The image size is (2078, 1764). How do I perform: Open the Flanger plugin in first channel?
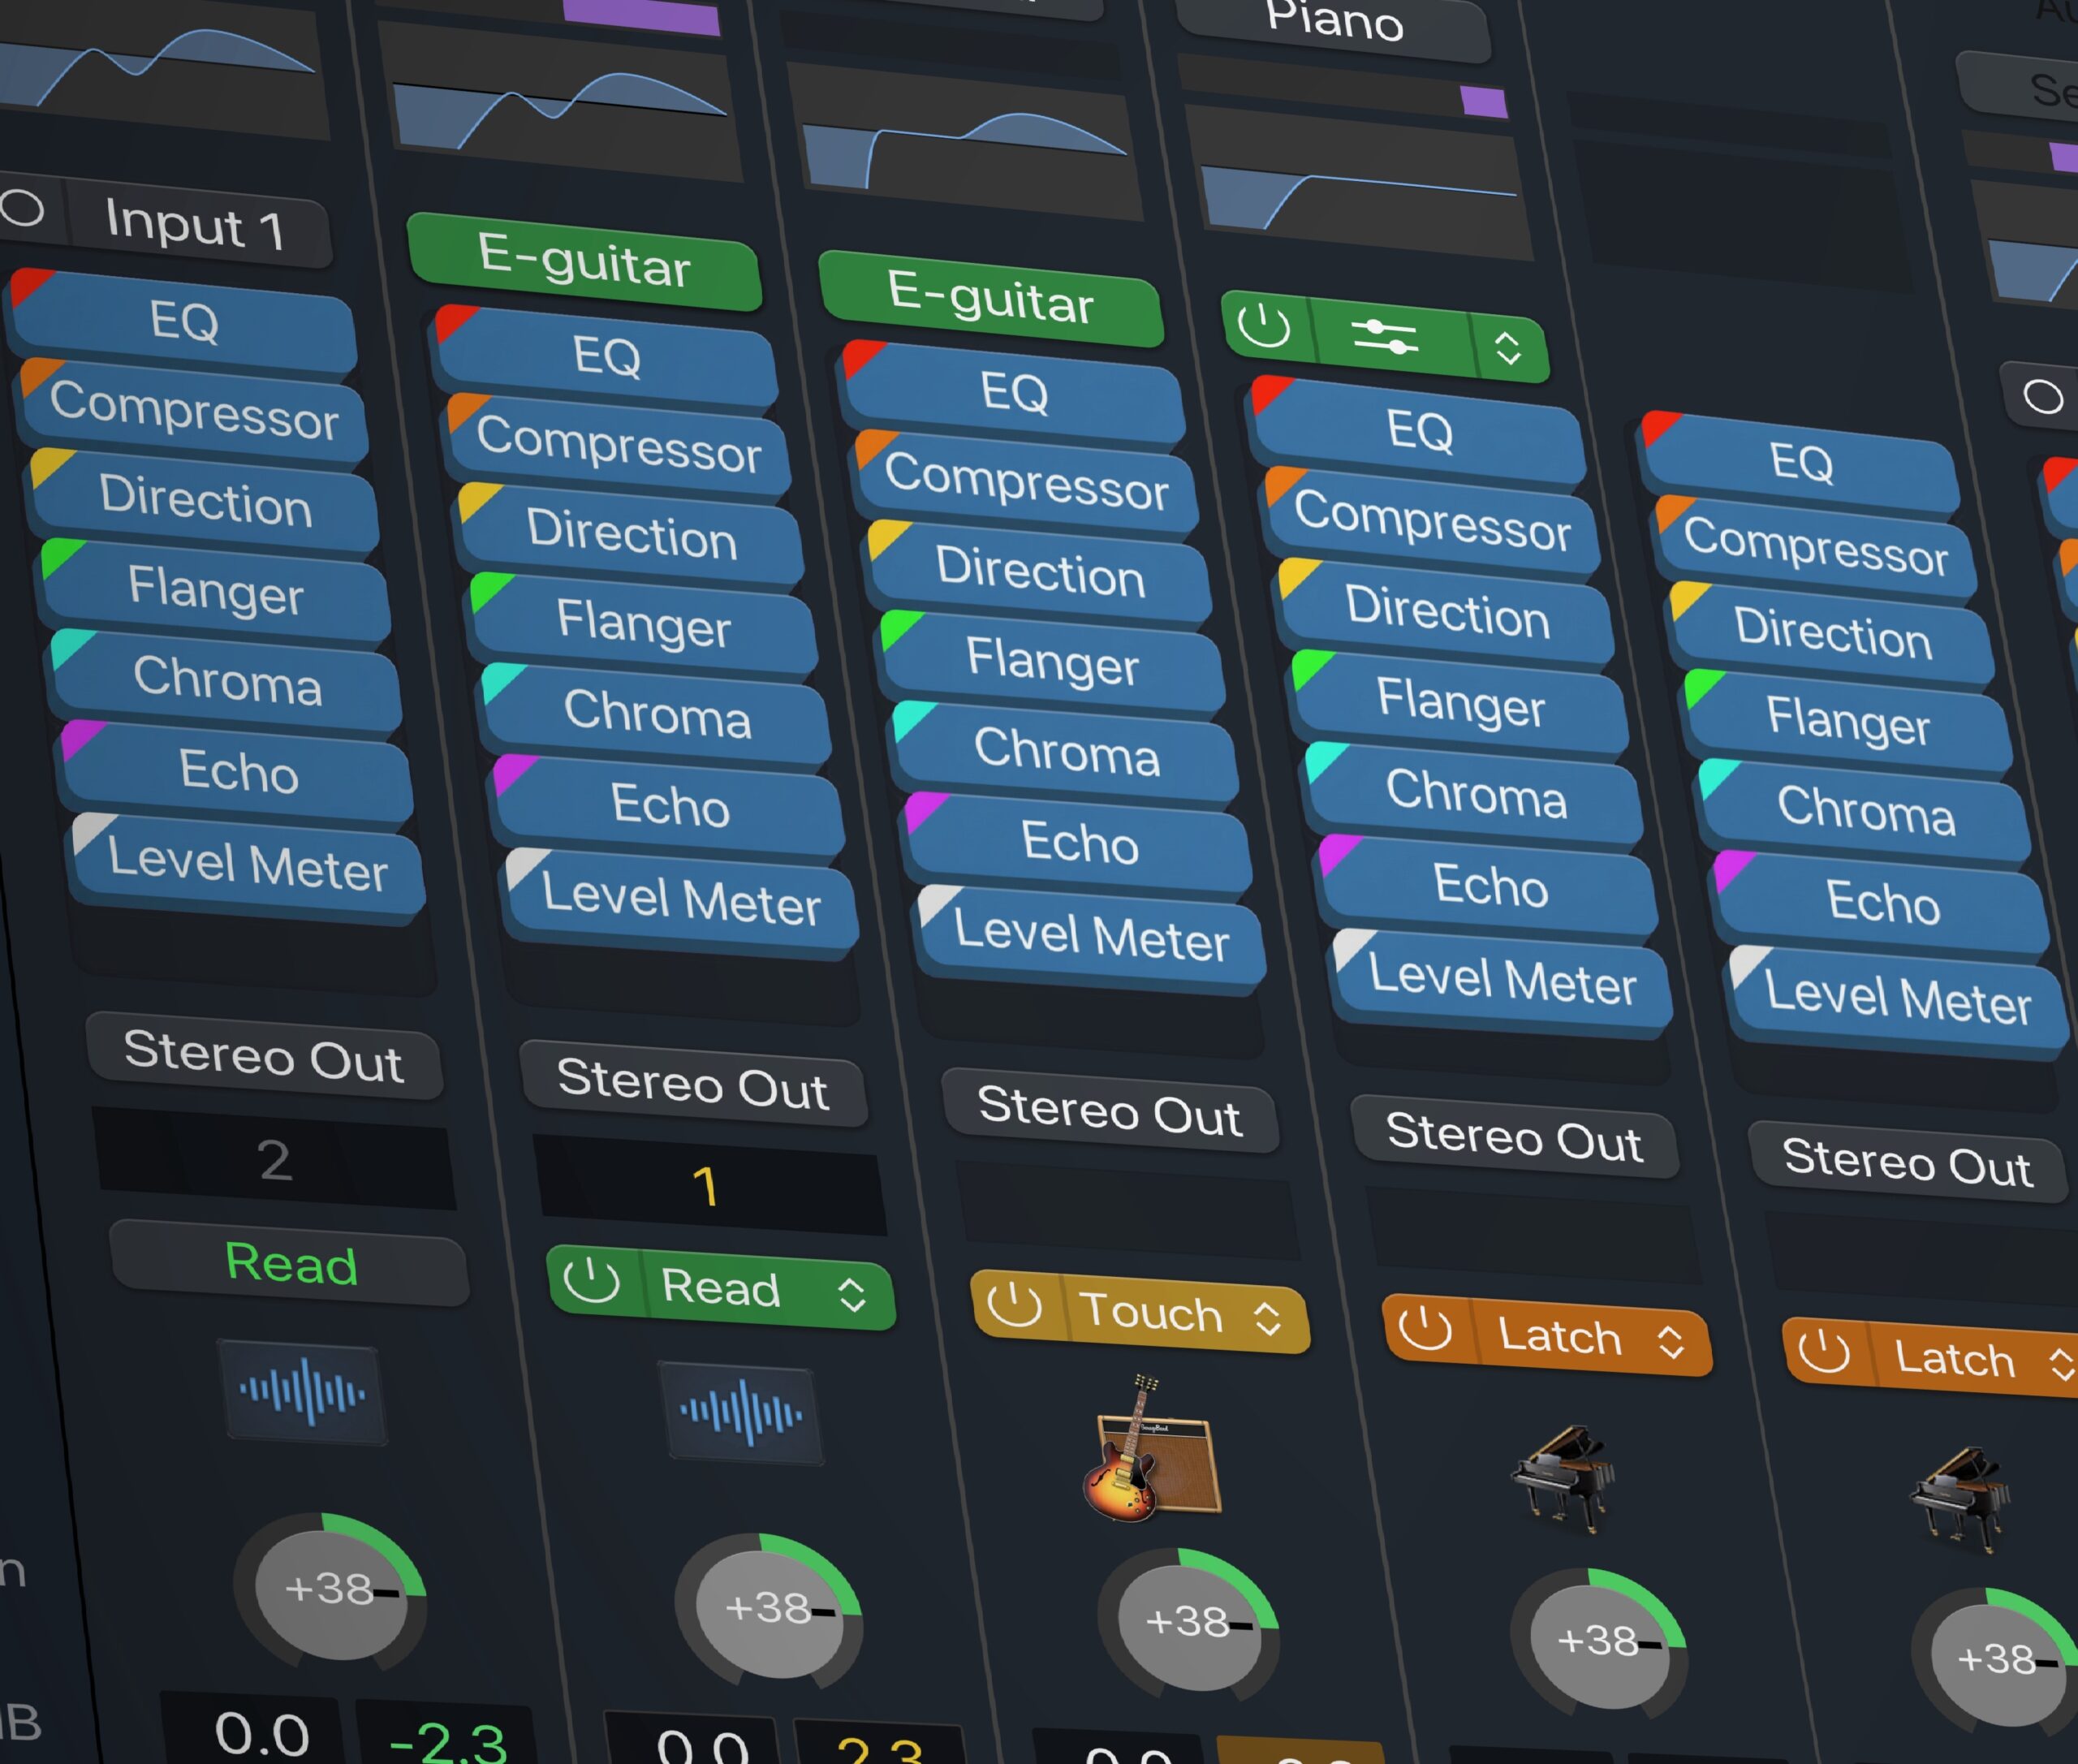click(215, 590)
